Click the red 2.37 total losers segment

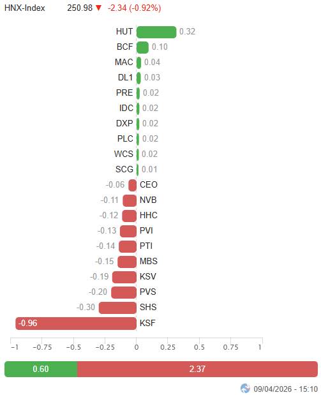click(x=198, y=369)
